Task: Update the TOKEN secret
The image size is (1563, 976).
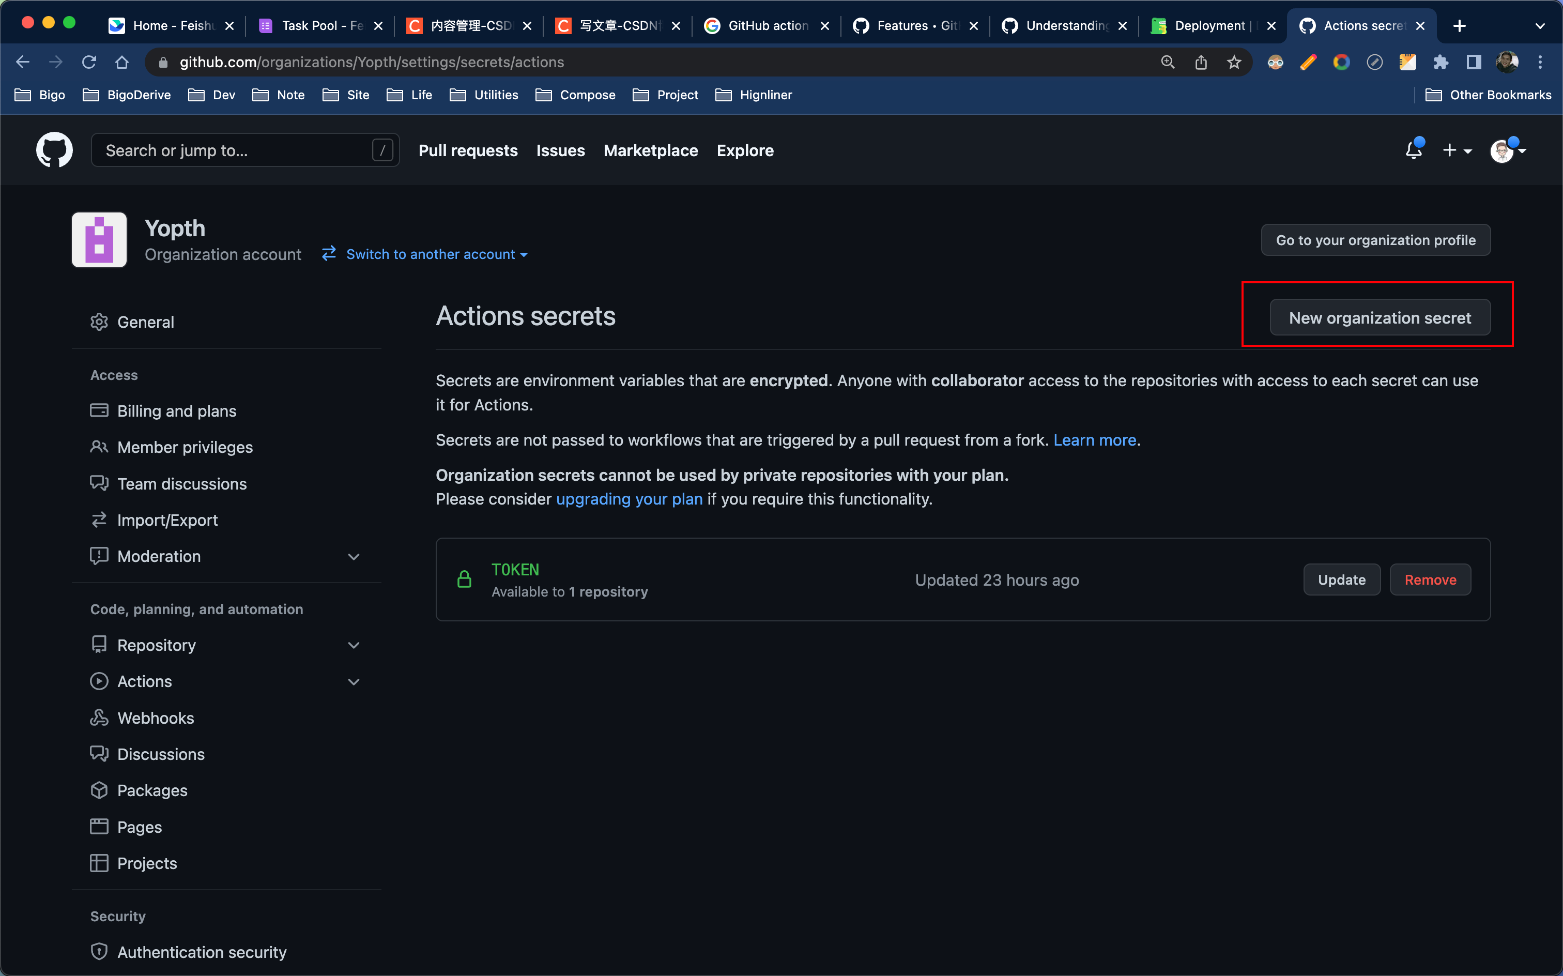Action: coord(1341,579)
